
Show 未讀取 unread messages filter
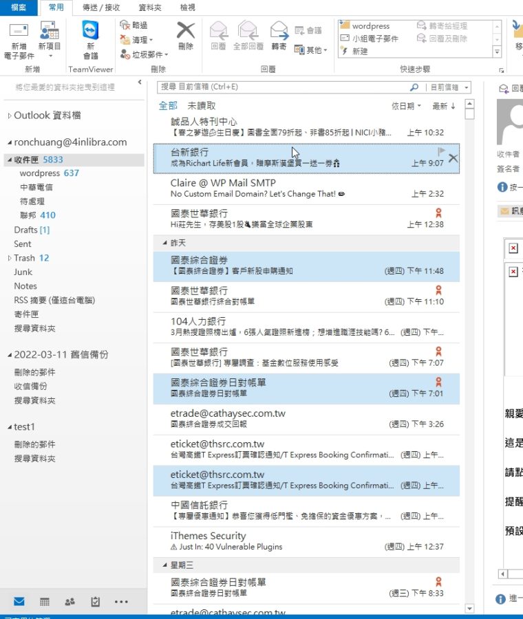tap(202, 106)
